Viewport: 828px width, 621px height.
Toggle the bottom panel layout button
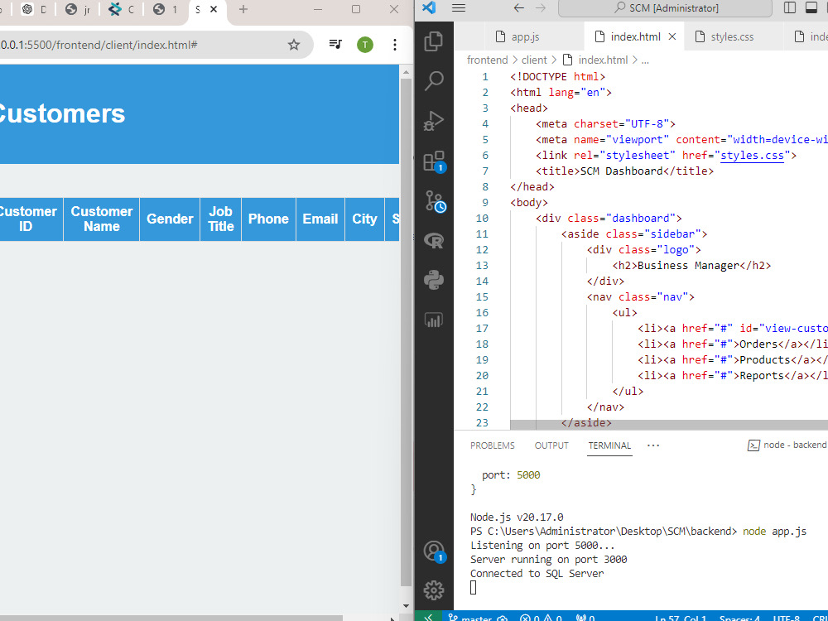[x=811, y=8]
